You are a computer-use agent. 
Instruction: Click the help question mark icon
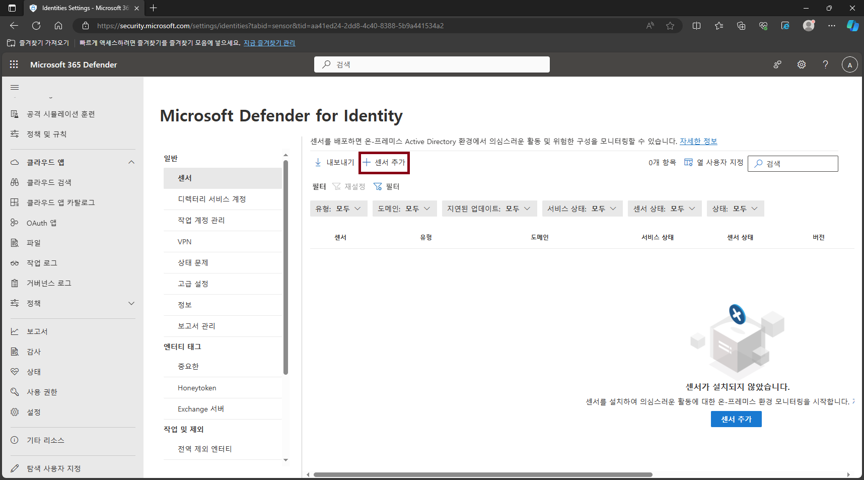[x=825, y=64]
